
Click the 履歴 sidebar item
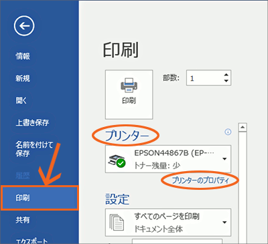[23, 176]
